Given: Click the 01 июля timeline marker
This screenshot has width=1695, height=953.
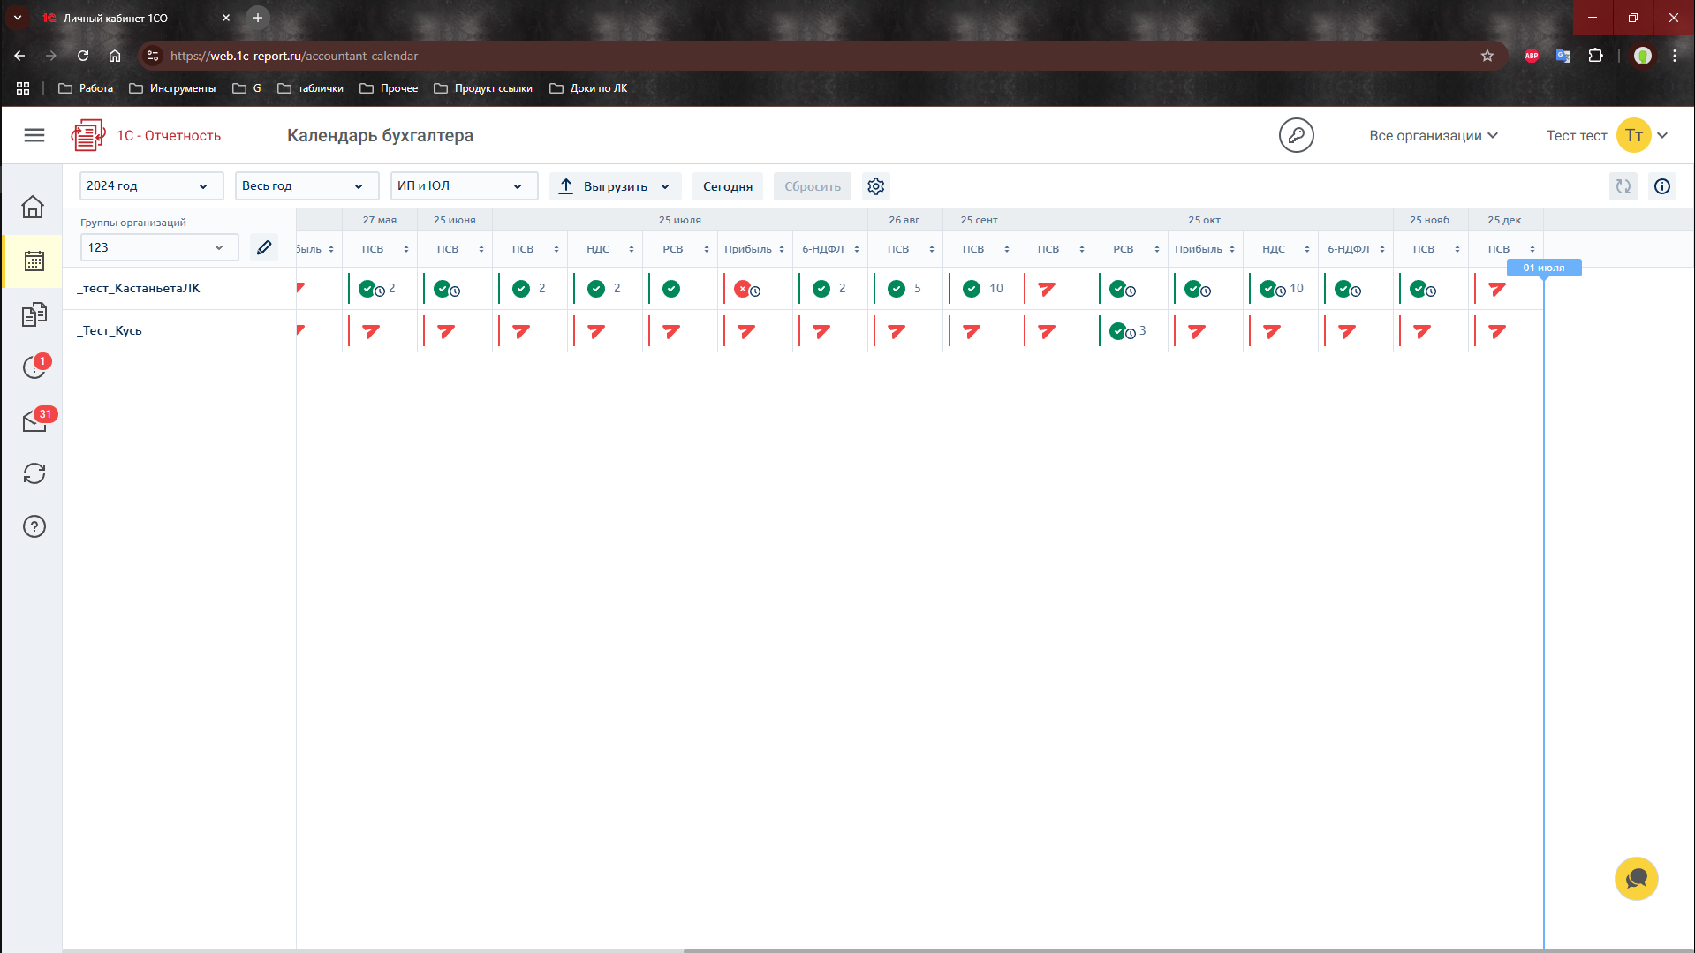Looking at the screenshot, I should click(1543, 268).
